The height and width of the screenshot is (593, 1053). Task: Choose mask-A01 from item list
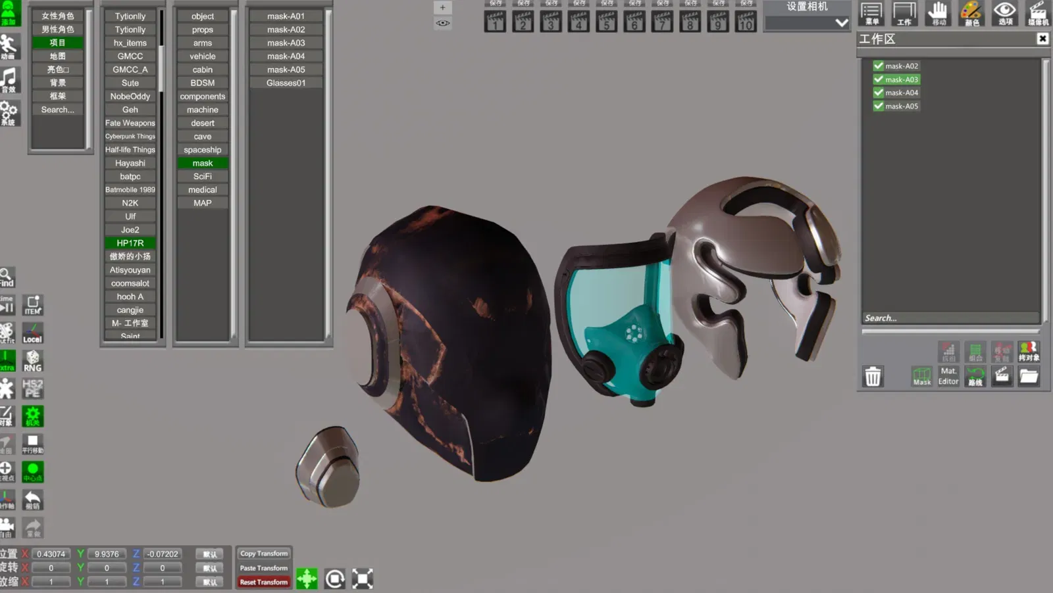point(286,16)
